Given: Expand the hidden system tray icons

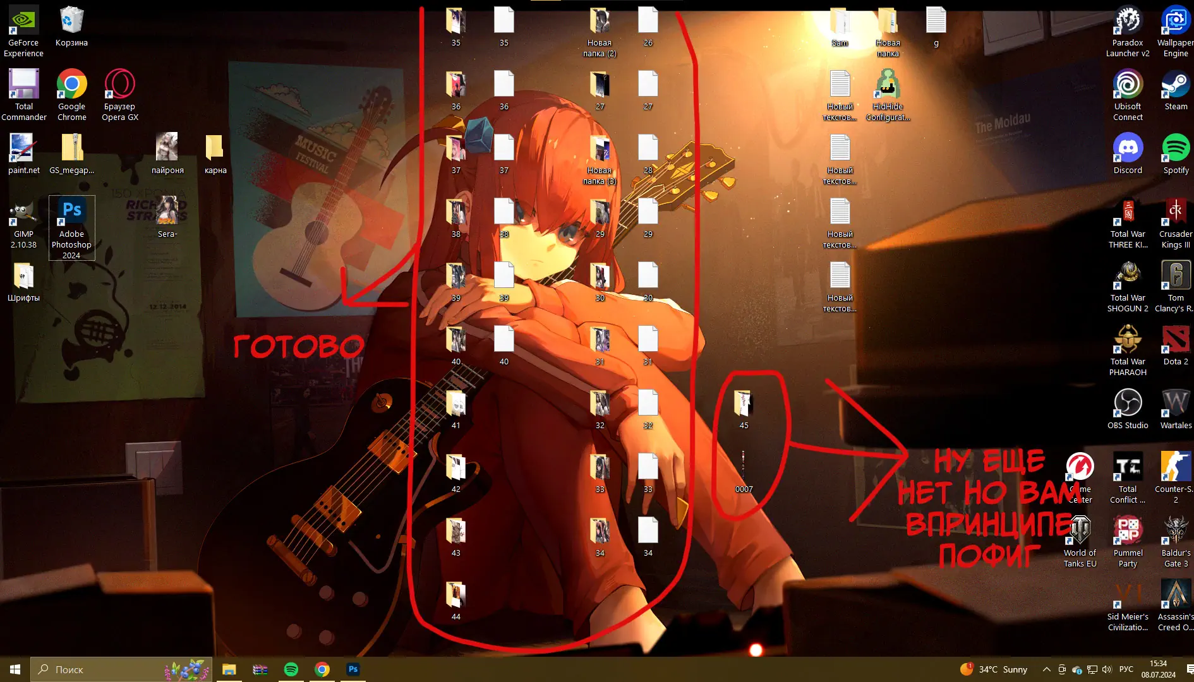Looking at the screenshot, I should pos(1046,669).
